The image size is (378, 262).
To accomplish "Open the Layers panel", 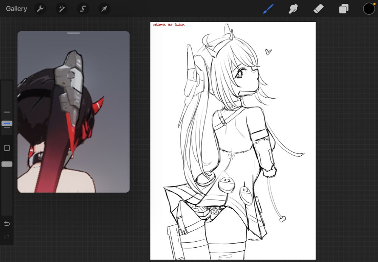I will tap(344, 9).
